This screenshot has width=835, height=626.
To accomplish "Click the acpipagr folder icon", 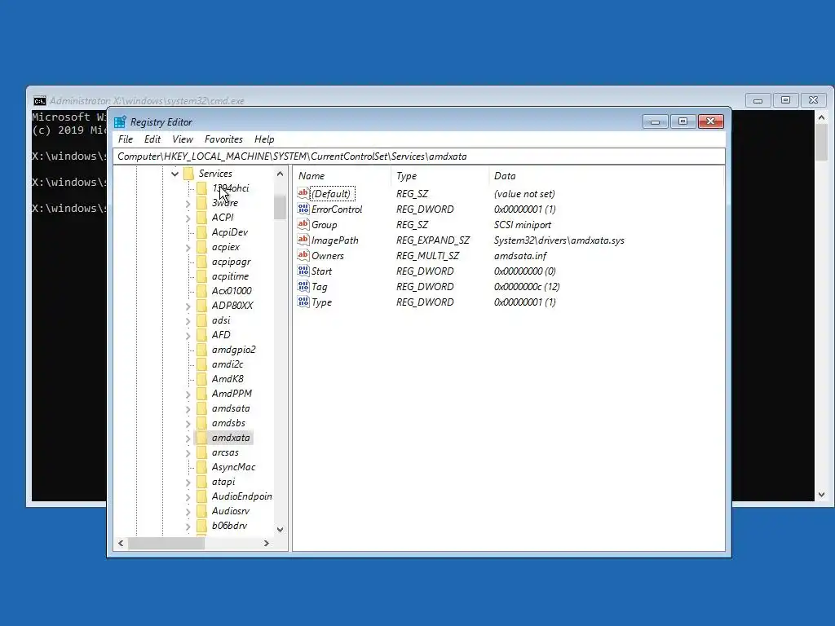I will tap(202, 262).
